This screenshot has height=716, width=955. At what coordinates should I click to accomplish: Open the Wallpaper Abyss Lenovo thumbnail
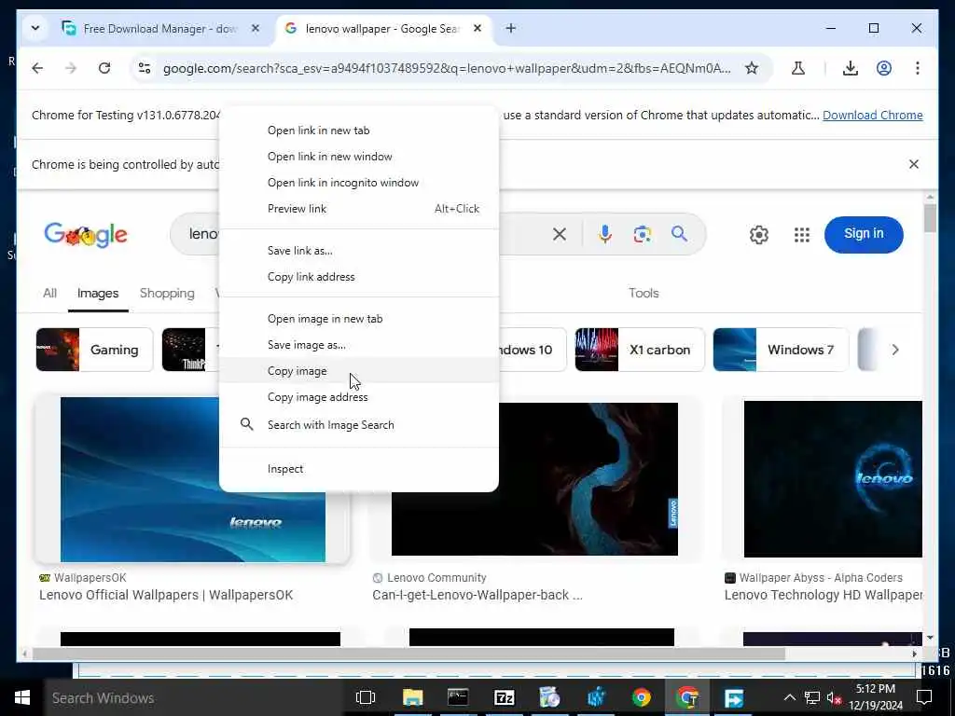click(833, 478)
